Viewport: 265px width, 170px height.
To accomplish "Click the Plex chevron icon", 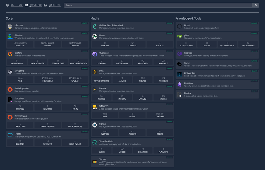I will (x=95, y=72).
